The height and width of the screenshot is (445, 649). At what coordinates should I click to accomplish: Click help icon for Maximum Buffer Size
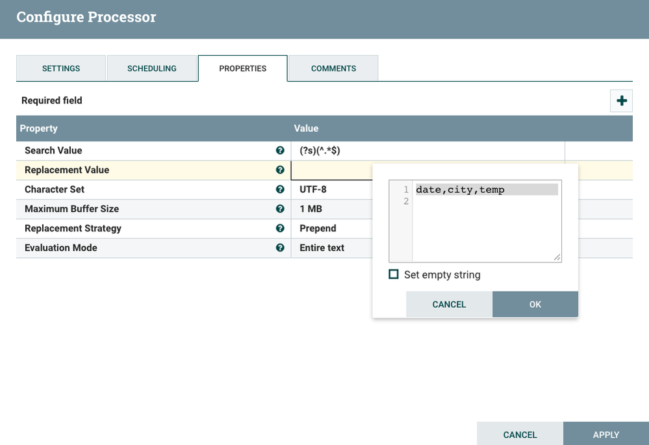pyautogui.click(x=280, y=209)
